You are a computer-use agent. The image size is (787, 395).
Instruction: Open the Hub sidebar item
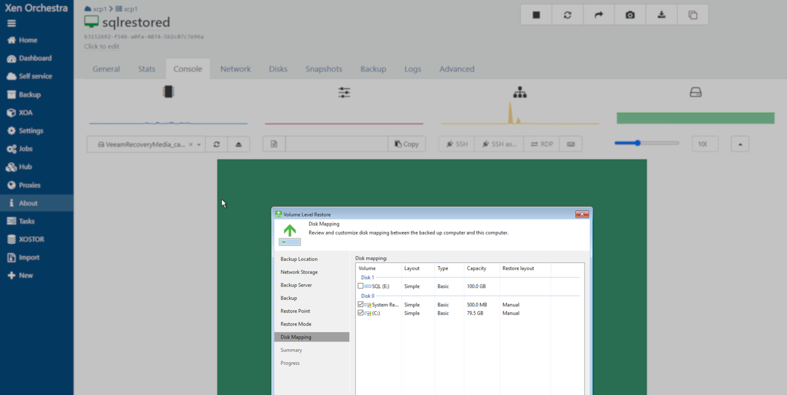(19, 167)
